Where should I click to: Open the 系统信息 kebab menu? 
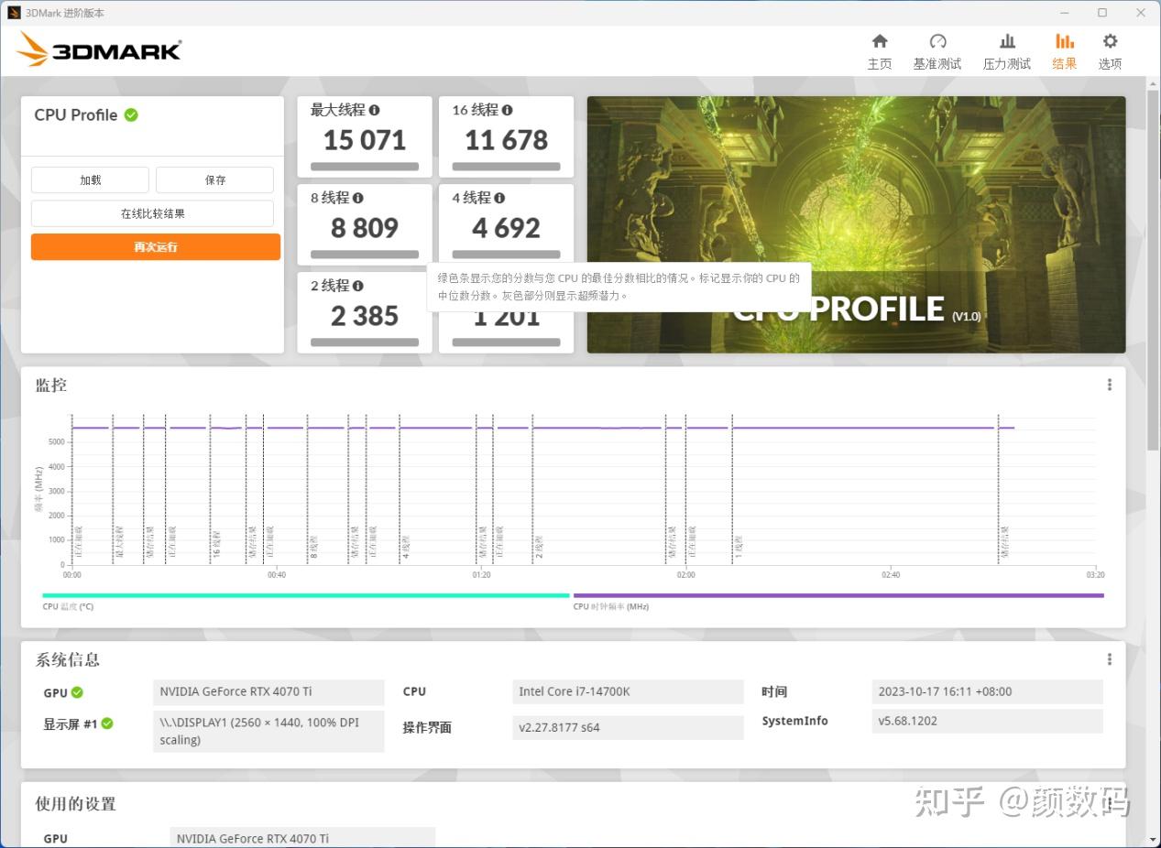[x=1109, y=658]
